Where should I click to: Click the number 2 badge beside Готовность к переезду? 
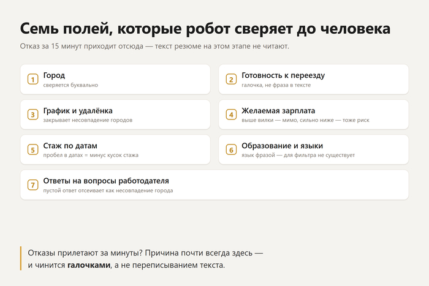pos(231,79)
